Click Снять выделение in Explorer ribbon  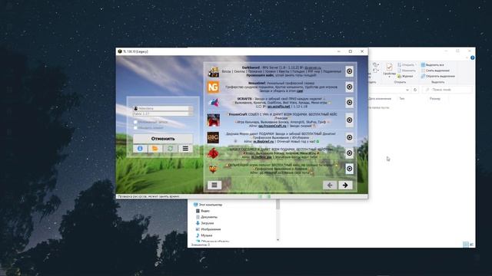(x=435, y=71)
